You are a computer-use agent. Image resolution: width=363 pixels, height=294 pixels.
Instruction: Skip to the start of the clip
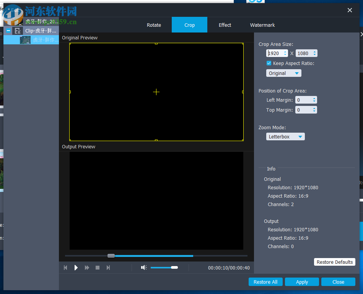click(x=65, y=268)
